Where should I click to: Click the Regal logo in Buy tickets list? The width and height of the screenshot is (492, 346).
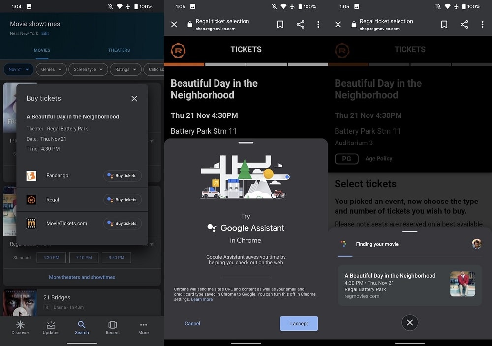(31, 200)
